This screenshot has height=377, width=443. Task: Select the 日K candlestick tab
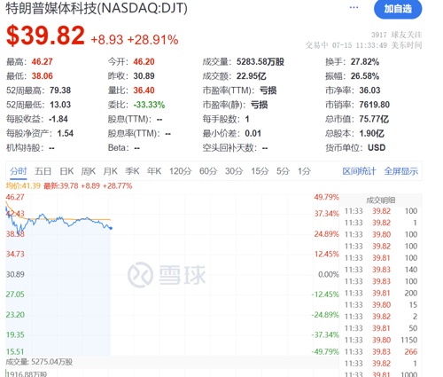pos(66,171)
